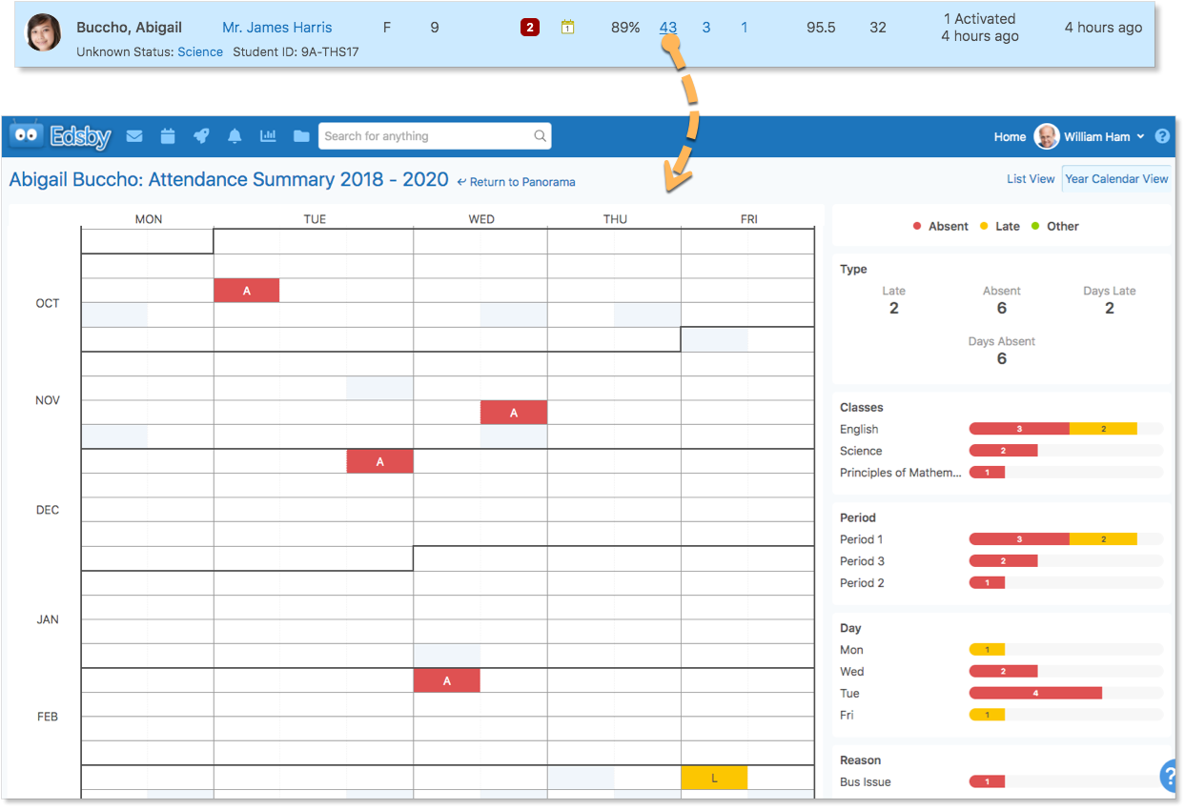Click the yellow calendar icon in student row

click(567, 28)
